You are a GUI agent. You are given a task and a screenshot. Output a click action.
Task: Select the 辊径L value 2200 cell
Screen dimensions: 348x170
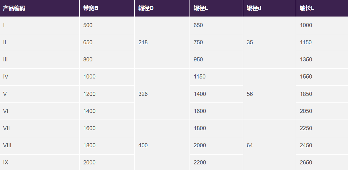click(x=216, y=162)
